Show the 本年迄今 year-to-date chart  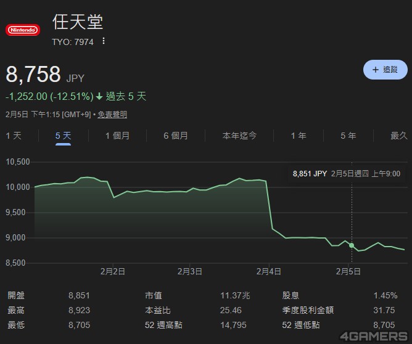239,136
